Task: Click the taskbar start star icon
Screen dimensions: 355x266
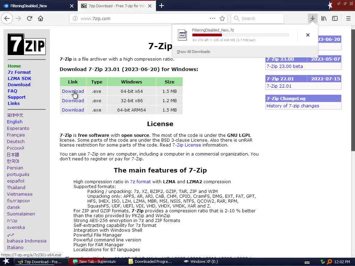Action: pyautogui.click(x=6, y=261)
